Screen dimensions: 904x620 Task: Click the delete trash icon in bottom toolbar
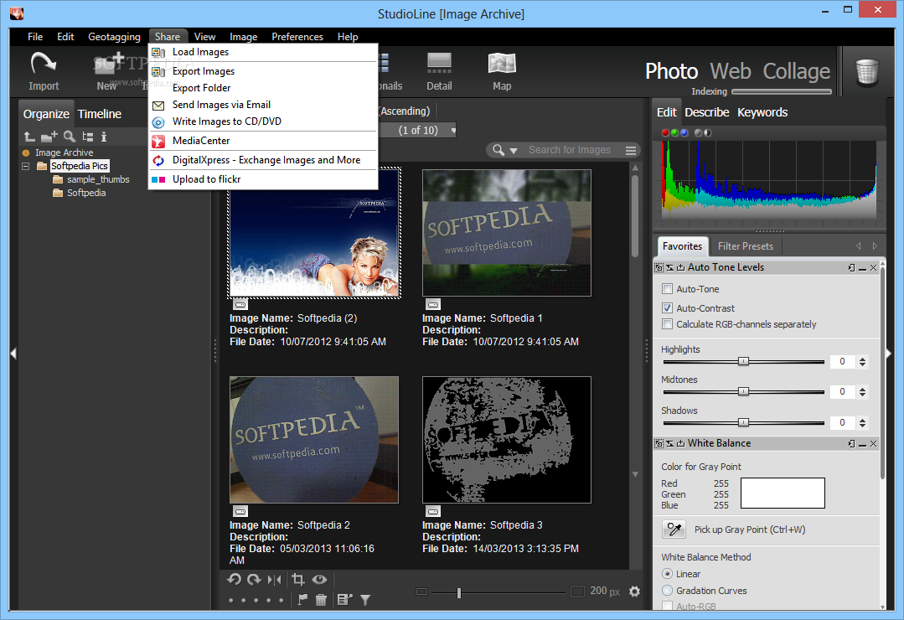coord(321,600)
